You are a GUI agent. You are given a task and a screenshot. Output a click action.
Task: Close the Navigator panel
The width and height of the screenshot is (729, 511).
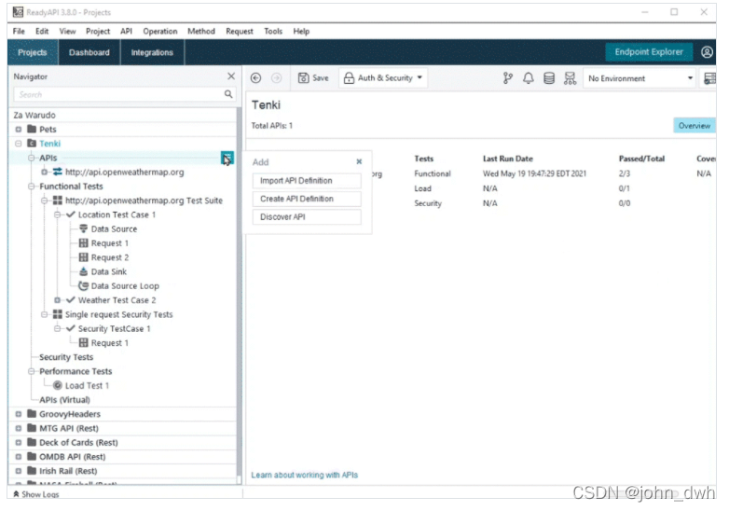coord(231,76)
